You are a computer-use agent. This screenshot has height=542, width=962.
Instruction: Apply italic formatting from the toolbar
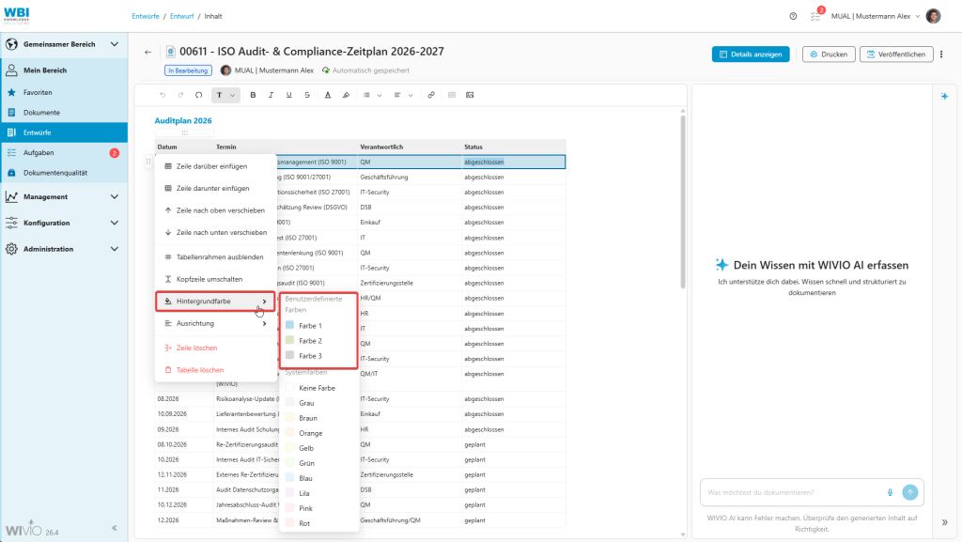[271, 95]
